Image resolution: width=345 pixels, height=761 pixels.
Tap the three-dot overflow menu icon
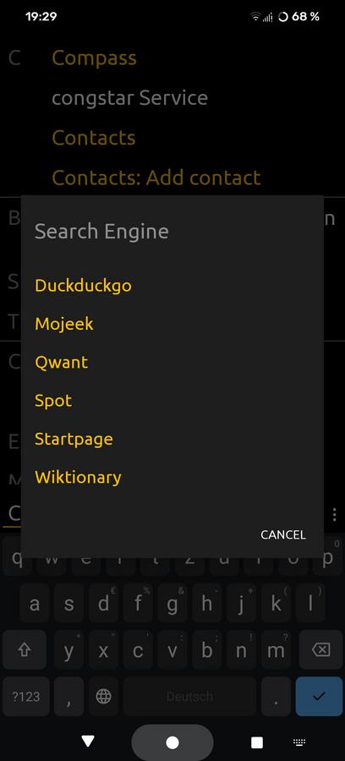(334, 514)
